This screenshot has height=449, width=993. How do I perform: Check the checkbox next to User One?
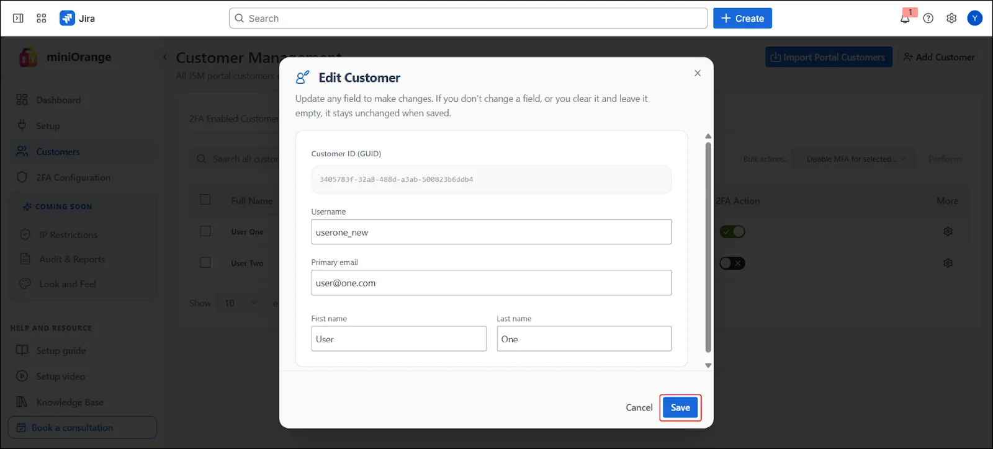[205, 231]
